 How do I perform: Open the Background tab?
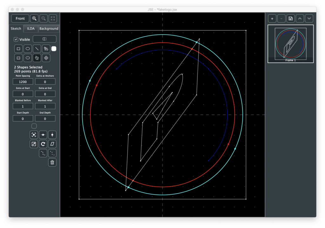pos(49,29)
